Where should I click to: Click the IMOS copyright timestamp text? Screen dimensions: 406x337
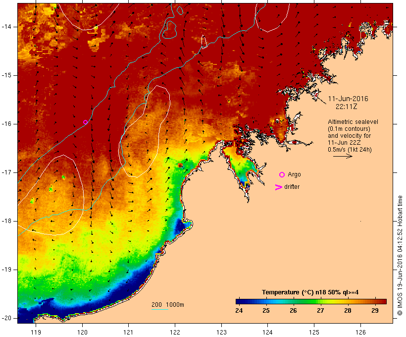[x=400, y=255]
